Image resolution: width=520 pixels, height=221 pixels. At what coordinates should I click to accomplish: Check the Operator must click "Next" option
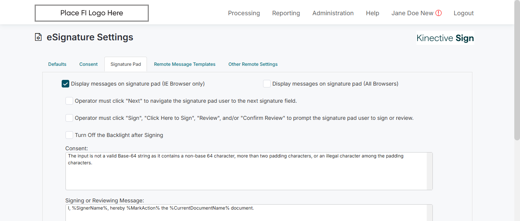point(69,101)
